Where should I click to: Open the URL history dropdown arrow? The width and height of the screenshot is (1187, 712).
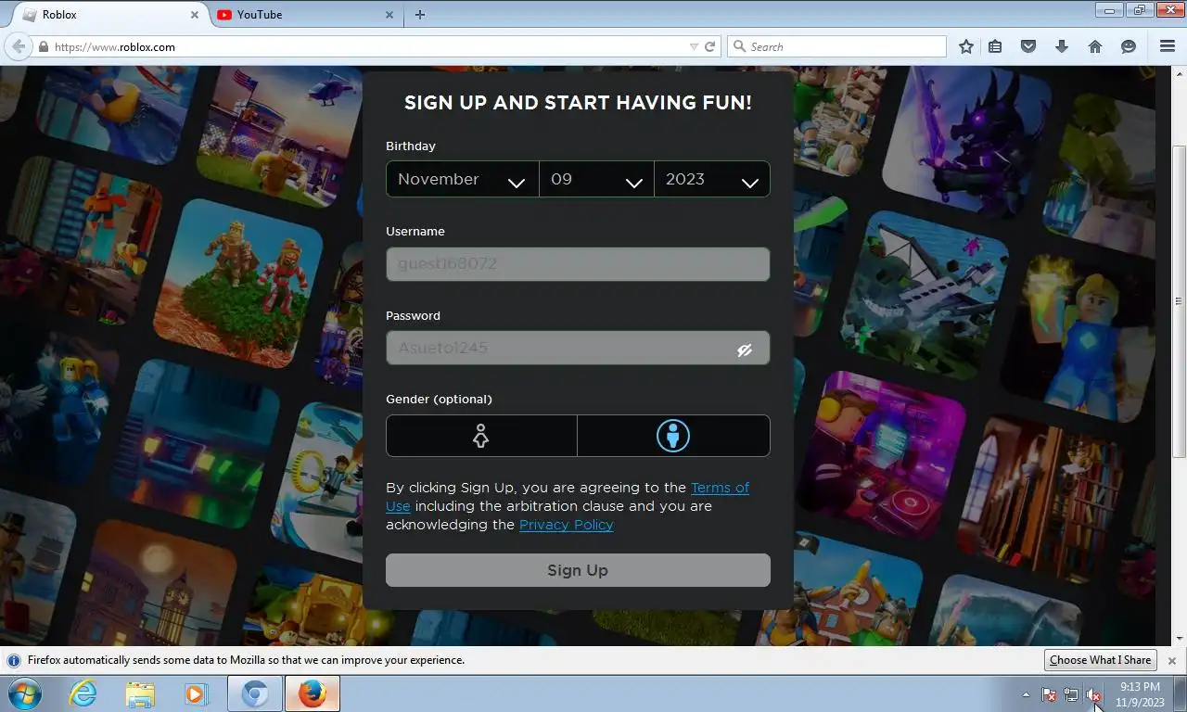(x=694, y=46)
